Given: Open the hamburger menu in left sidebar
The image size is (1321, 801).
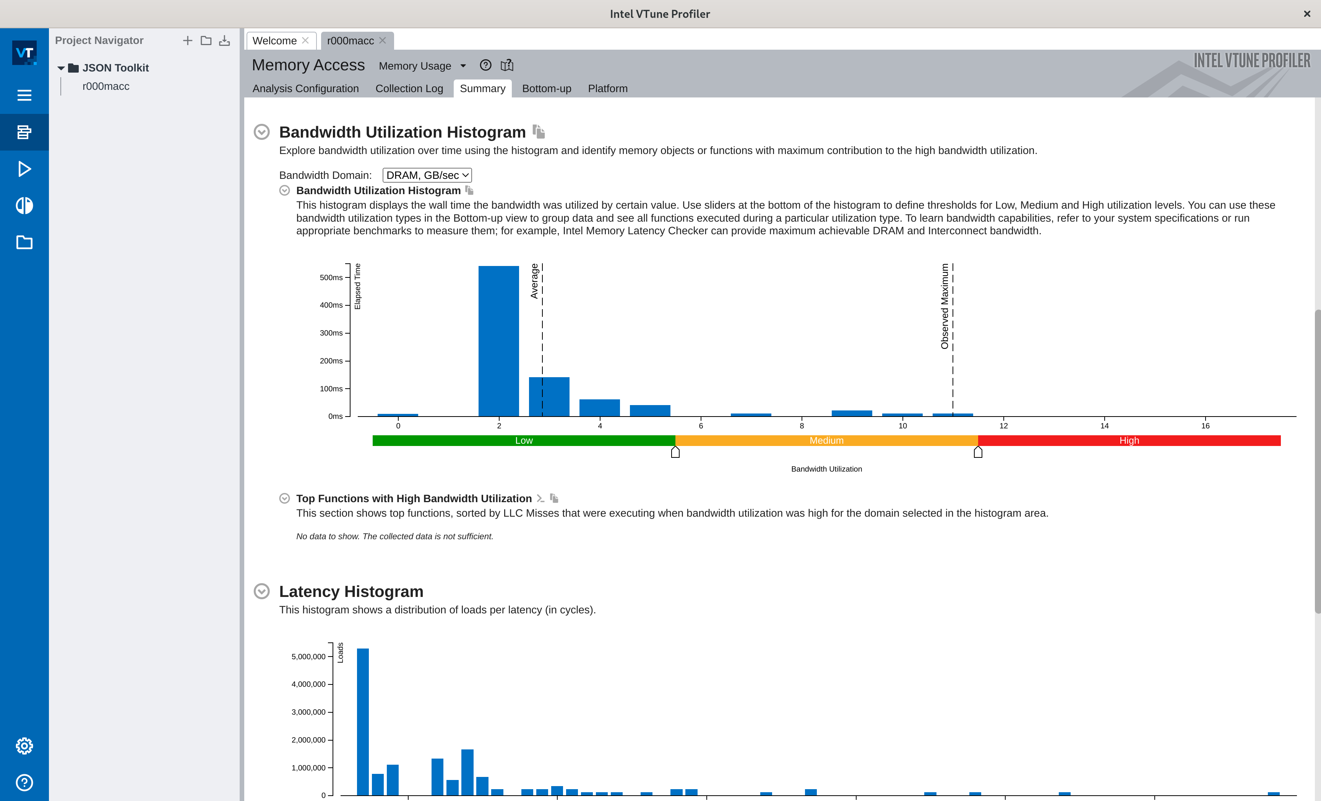Looking at the screenshot, I should pyautogui.click(x=24, y=96).
